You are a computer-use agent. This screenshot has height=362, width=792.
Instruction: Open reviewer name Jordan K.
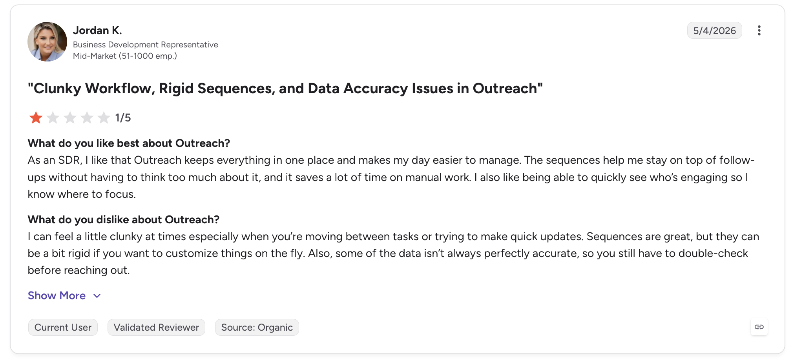(97, 30)
